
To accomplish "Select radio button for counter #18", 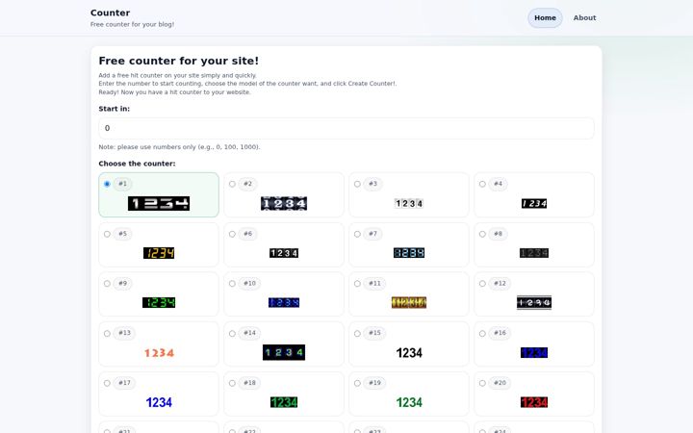I will (232, 383).
